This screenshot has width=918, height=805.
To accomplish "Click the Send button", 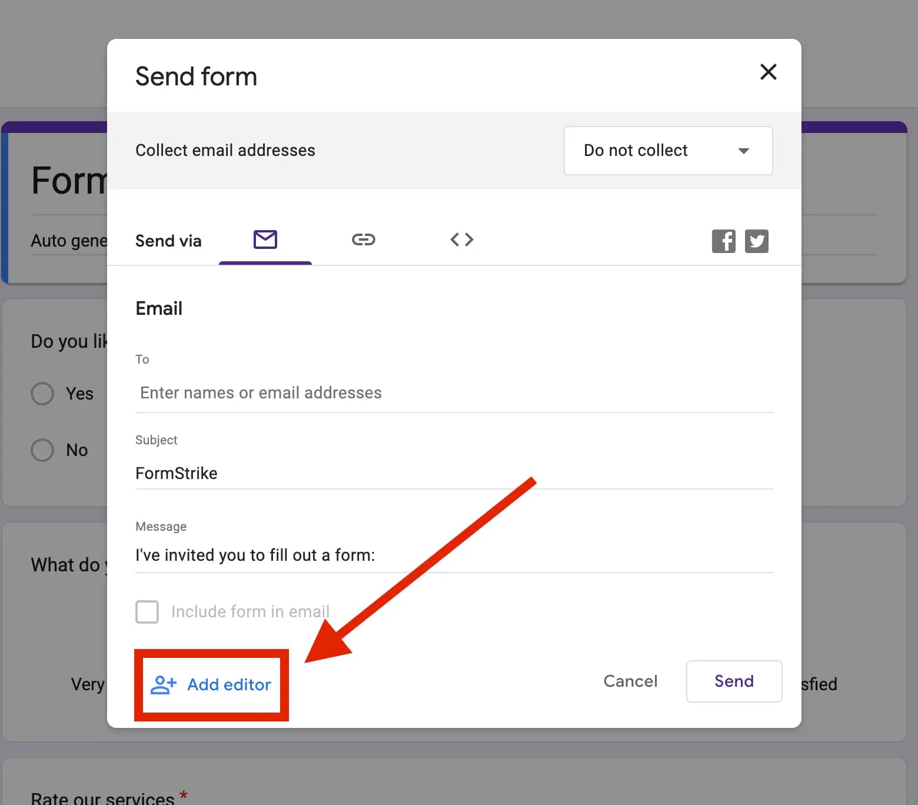I will pos(734,681).
